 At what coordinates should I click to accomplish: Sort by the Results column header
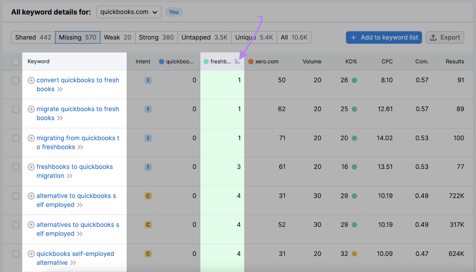click(455, 62)
